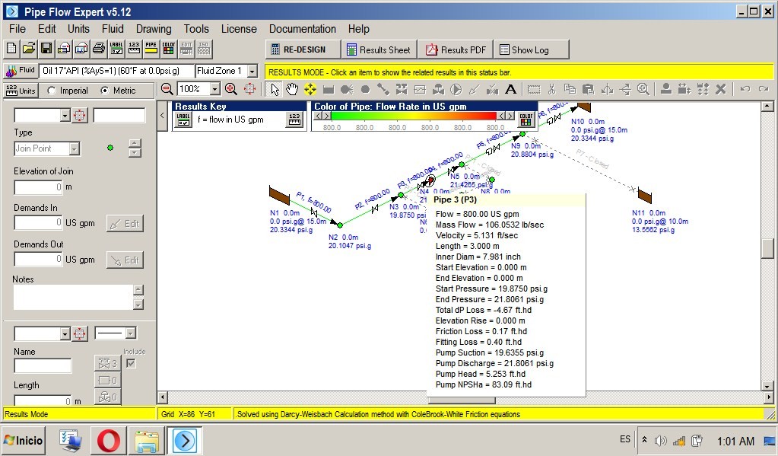Click the flow rate color gradient bar
This screenshot has height=456, width=778.
(x=413, y=116)
